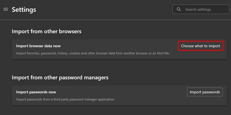231x115 pixels.
Task: Click the Import browser data now label
Action: pos(38,46)
